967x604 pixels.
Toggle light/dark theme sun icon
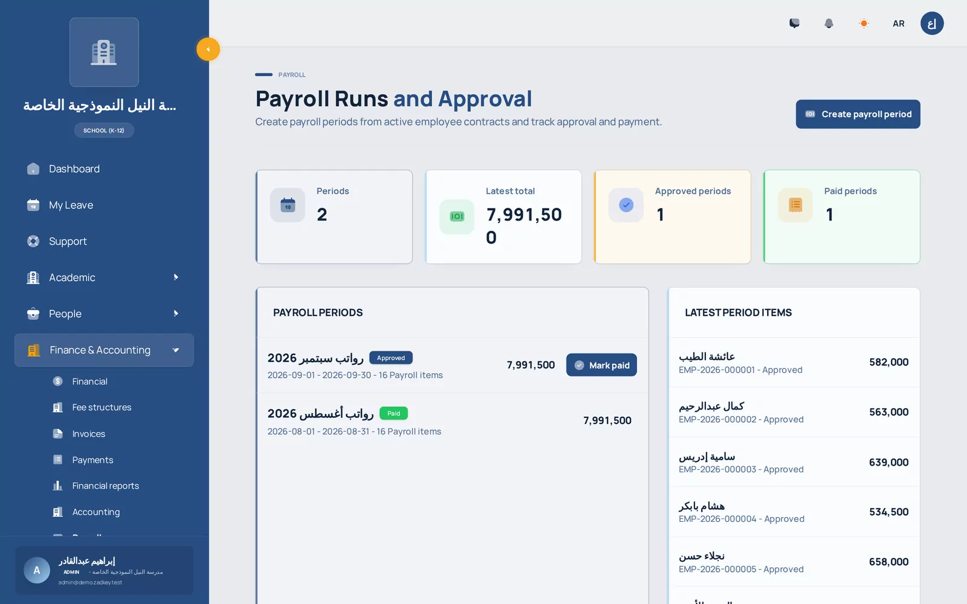864,24
